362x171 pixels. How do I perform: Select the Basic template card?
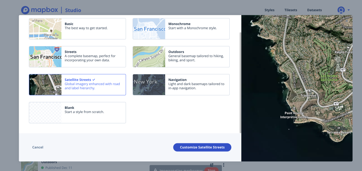77,29
